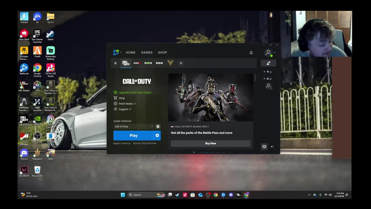371x209 pixels.
Task: Open the EA desktop icon
Action: click(37, 18)
